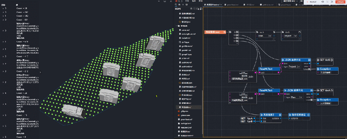347x139 pixels.
Task: Collapse the folder in file explorer tree
Action: (177, 25)
